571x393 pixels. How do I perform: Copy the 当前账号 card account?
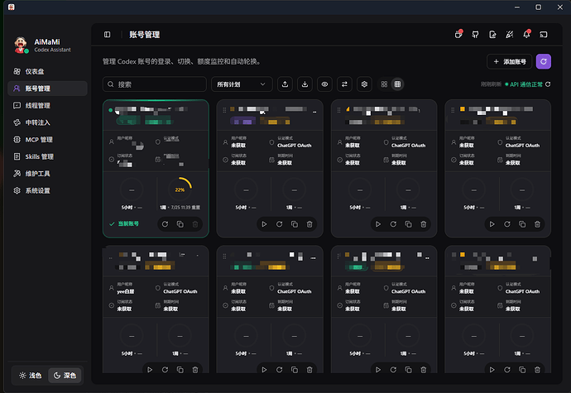(x=180, y=224)
